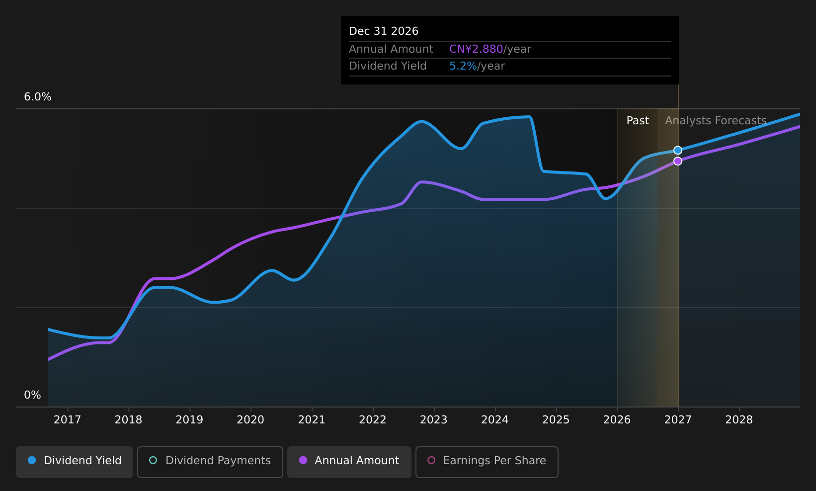
Task: Click the CN¥2.880/year tooltip value
Action: [490, 49]
